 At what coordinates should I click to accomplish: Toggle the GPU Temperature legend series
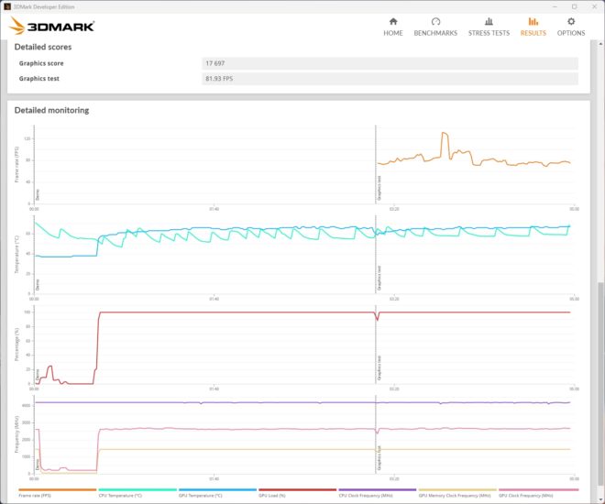tap(217, 493)
